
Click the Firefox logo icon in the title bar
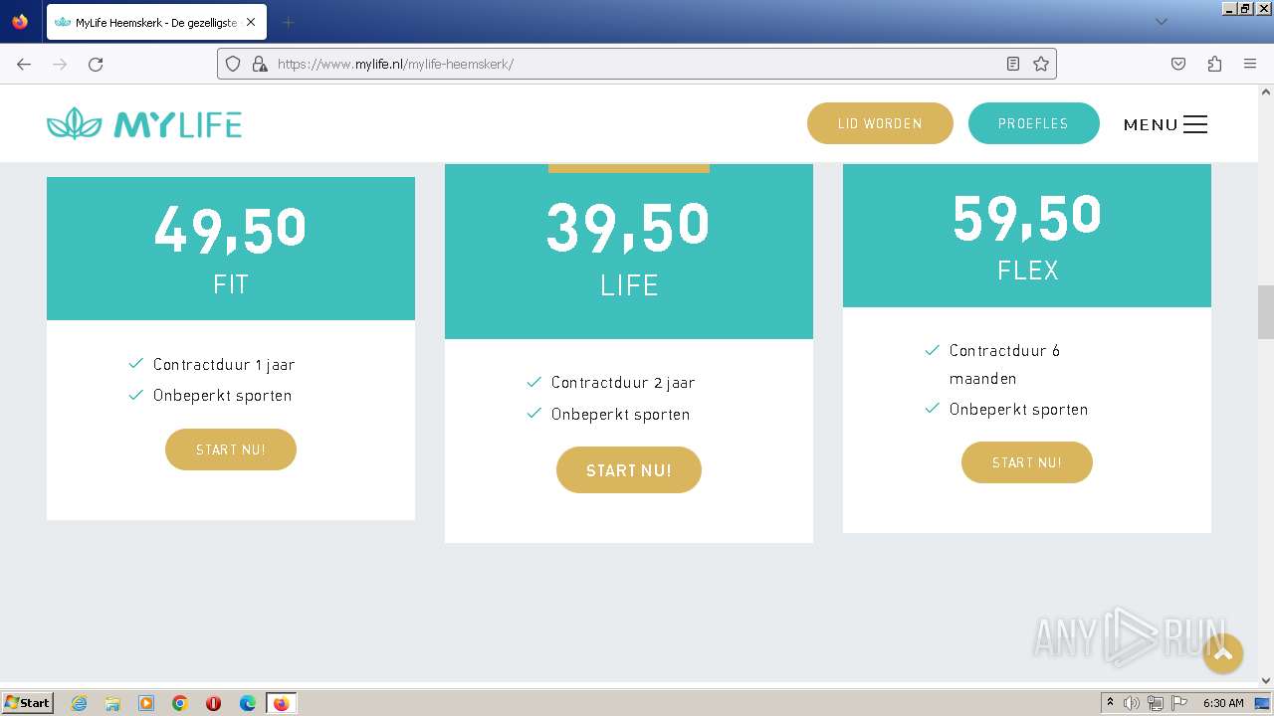20,21
